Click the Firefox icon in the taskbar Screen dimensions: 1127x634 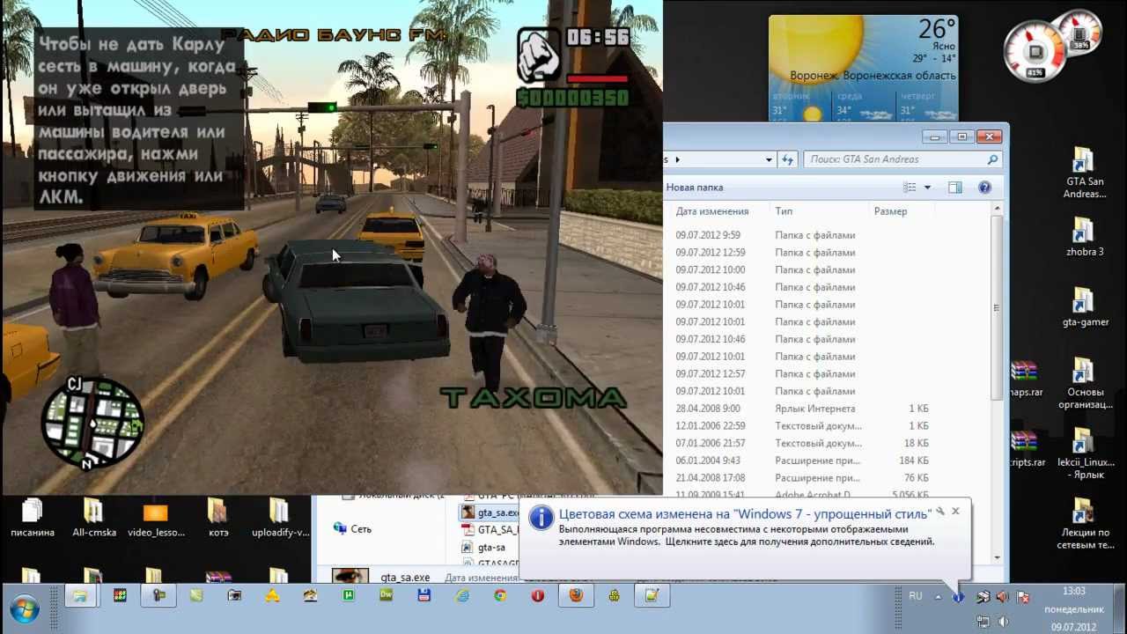coord(576,595)
